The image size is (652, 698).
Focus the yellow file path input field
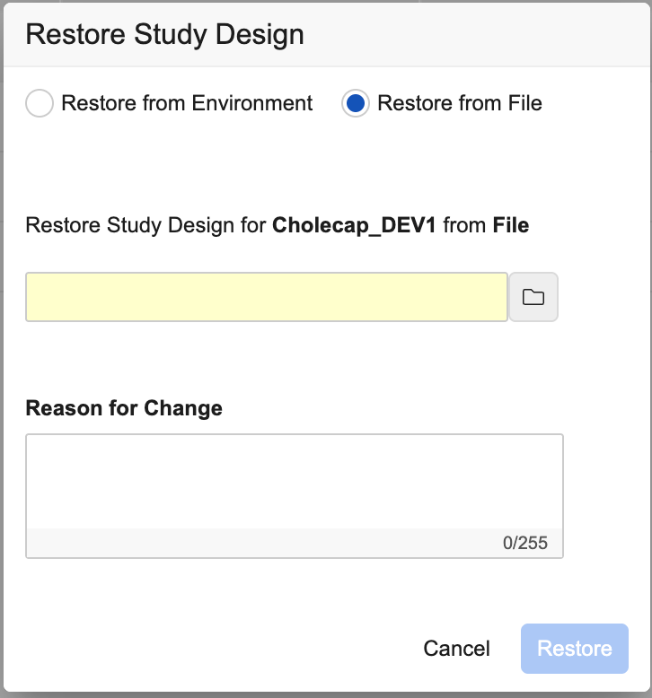267,297
